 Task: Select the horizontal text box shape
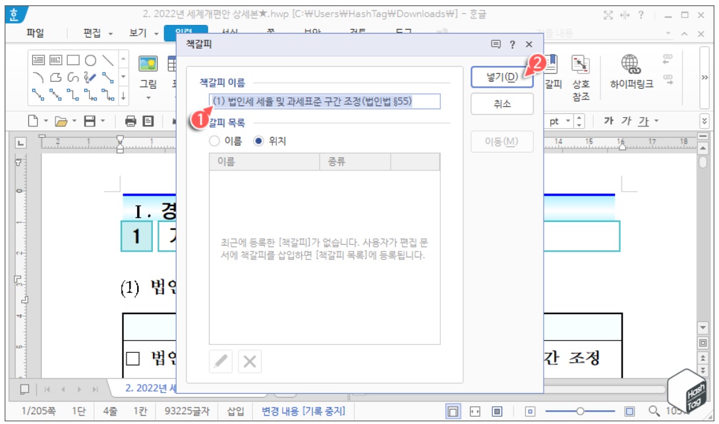38,60
